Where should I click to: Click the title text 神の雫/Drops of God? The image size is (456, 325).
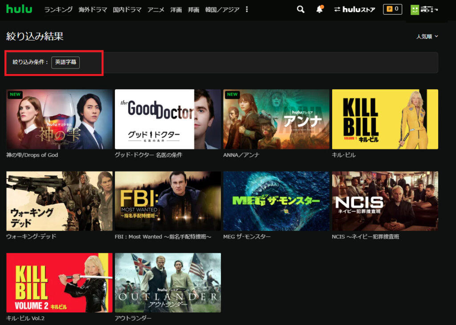[x=32, y=155]
